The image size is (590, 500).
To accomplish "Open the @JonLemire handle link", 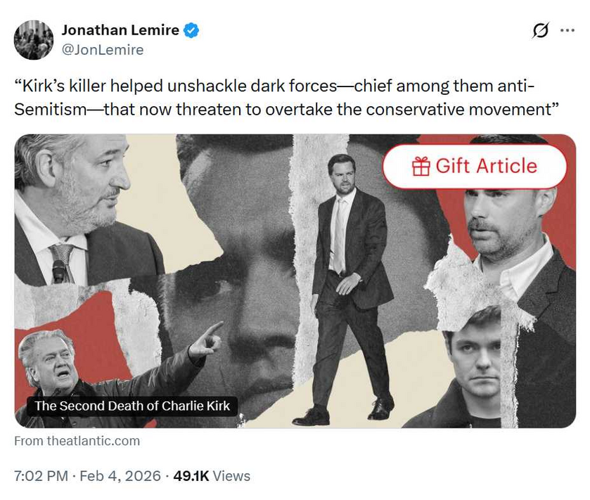I will [103, 50].
